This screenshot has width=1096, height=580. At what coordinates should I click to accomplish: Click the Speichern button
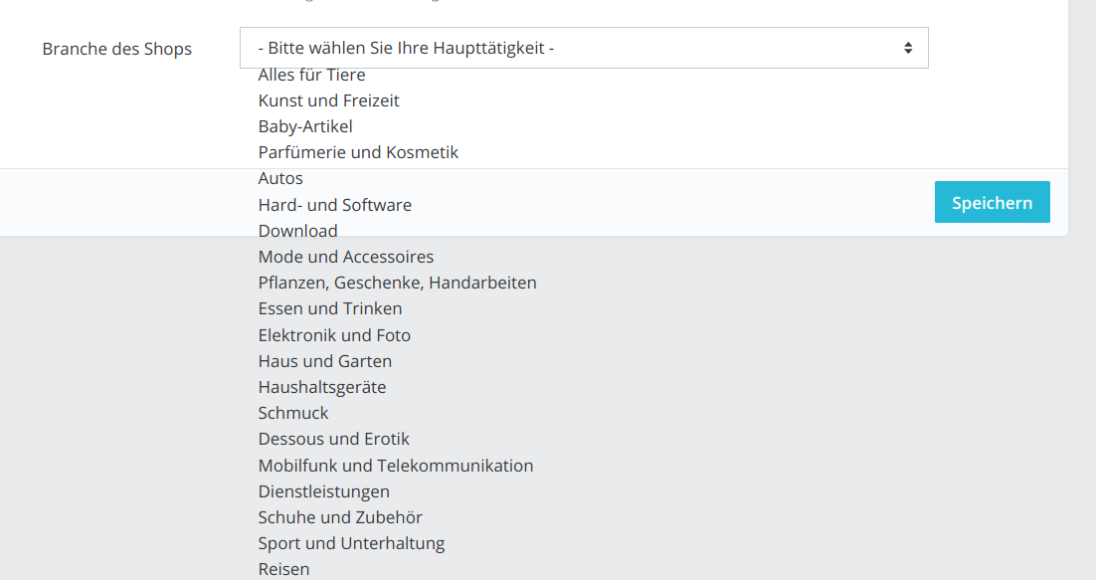pyautogui.click(x=992, y=202)
